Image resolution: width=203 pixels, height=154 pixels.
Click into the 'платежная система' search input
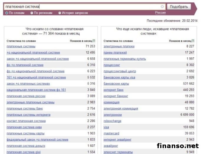pyautogui.click(x=83, y=7)
